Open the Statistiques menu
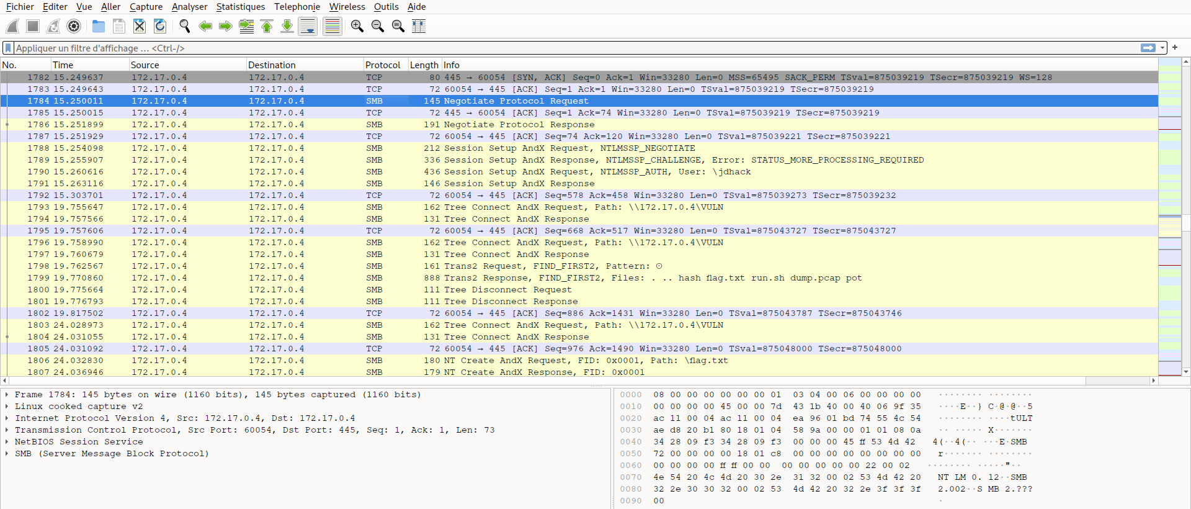The height and width of the screenshot is (509, 1191). (x=240, y=7)
